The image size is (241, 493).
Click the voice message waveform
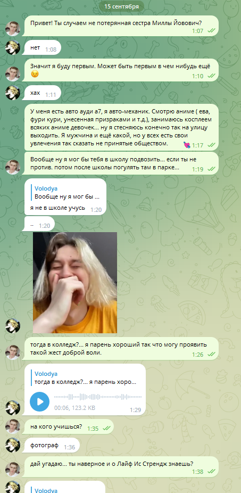coord(98,397)
